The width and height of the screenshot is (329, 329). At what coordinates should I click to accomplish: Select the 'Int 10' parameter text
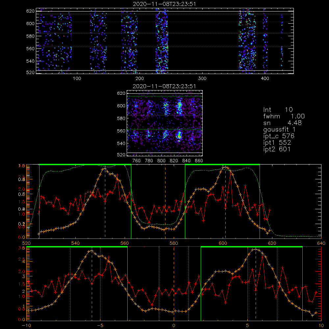(278, 110)
